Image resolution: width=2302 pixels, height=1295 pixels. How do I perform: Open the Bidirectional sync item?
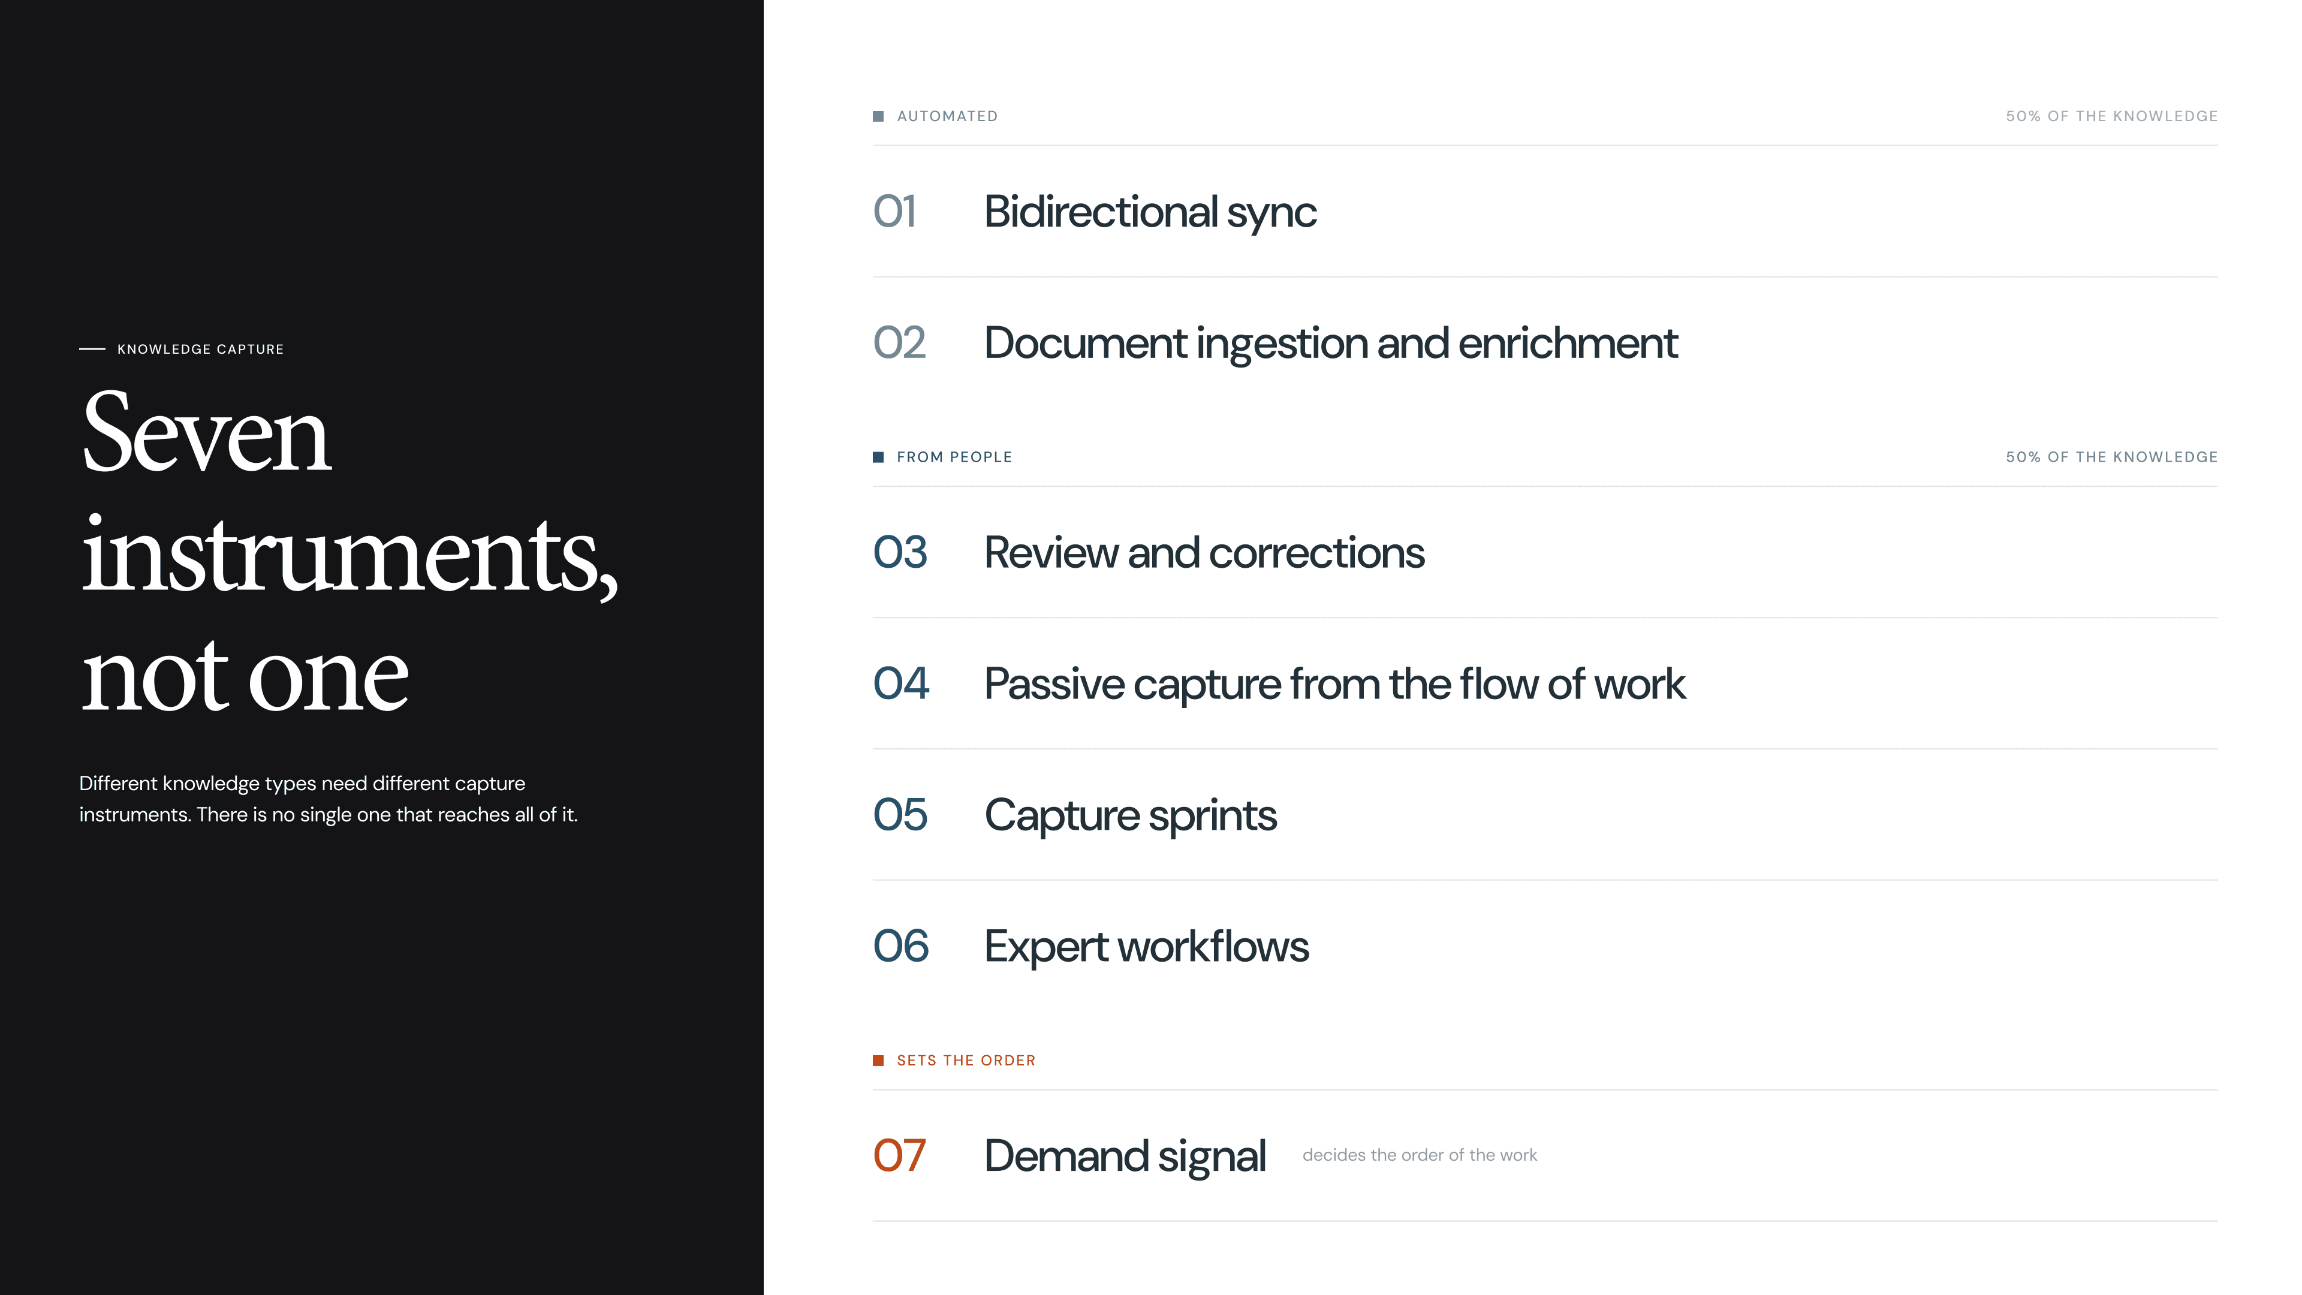click(x=1150, y=213)
